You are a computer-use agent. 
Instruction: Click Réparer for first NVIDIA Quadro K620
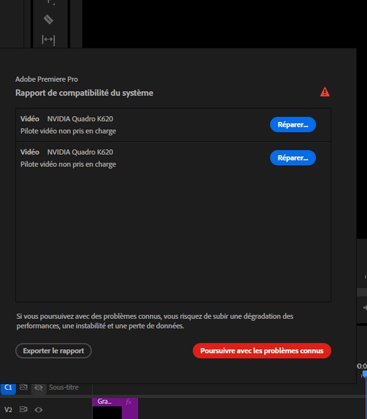click(x=293, y=124)
